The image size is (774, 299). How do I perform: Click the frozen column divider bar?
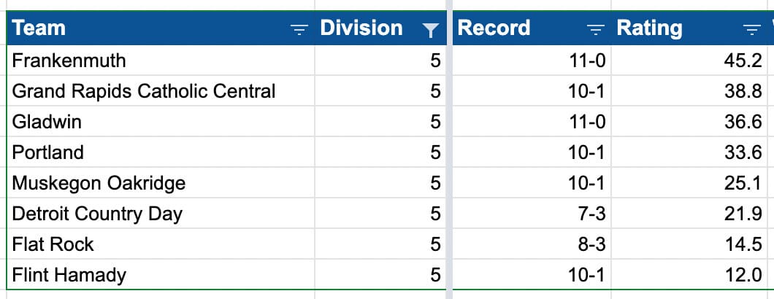pos(449,149)
